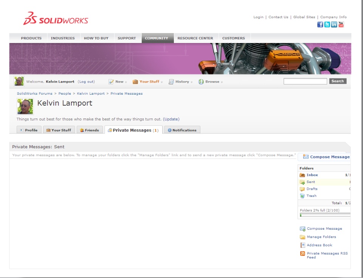
Task: Click the lower Compose Message envelope icon
Action: click(x=302, y=229)
